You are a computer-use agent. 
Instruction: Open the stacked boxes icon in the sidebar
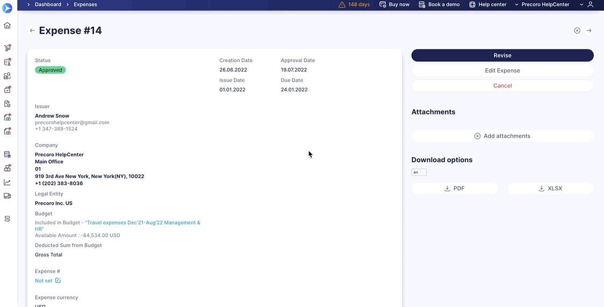pos(7,168)
